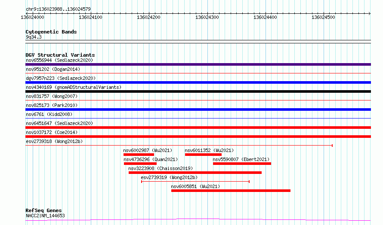This screenshot has width=383, height=225.
Task: Click ruler position 136024500
Action: click(324, 17)
